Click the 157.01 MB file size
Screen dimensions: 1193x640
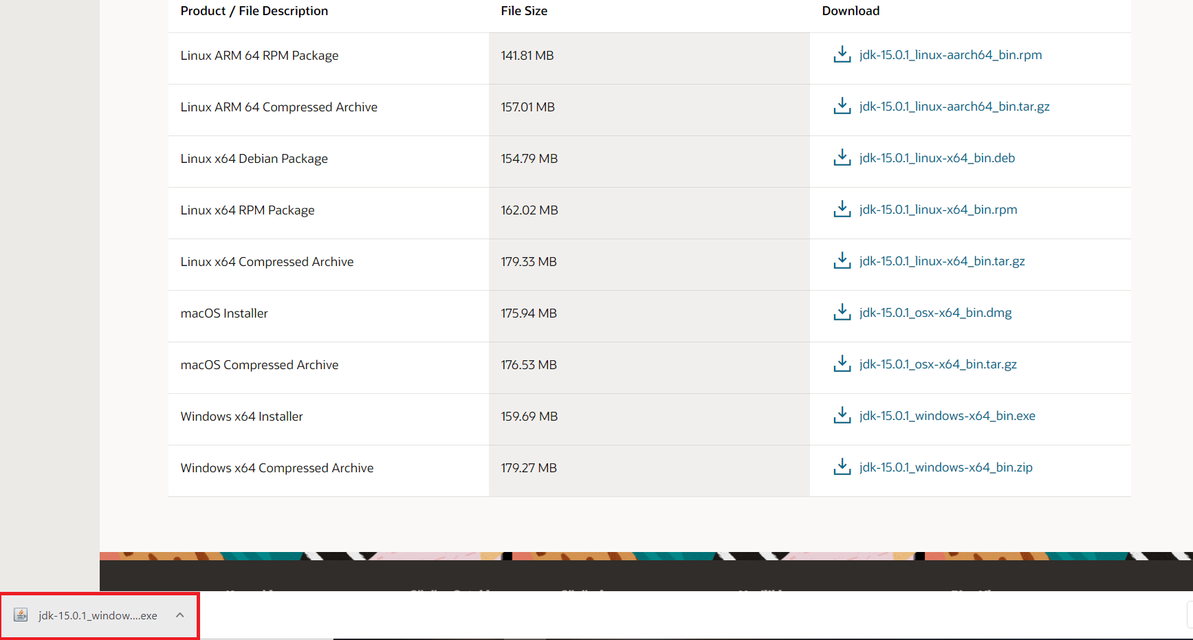click(x=527, y=107)
